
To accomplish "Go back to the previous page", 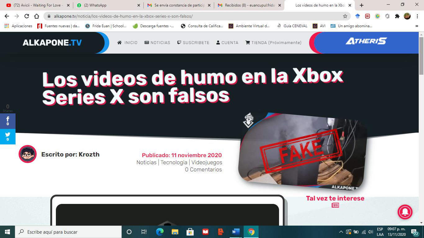I will (x=7, y=16).
